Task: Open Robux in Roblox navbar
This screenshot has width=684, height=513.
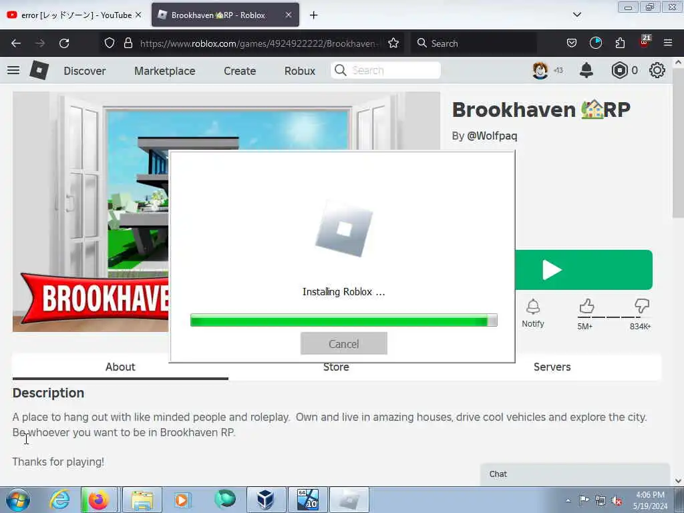Action: [x=300, y=71]
